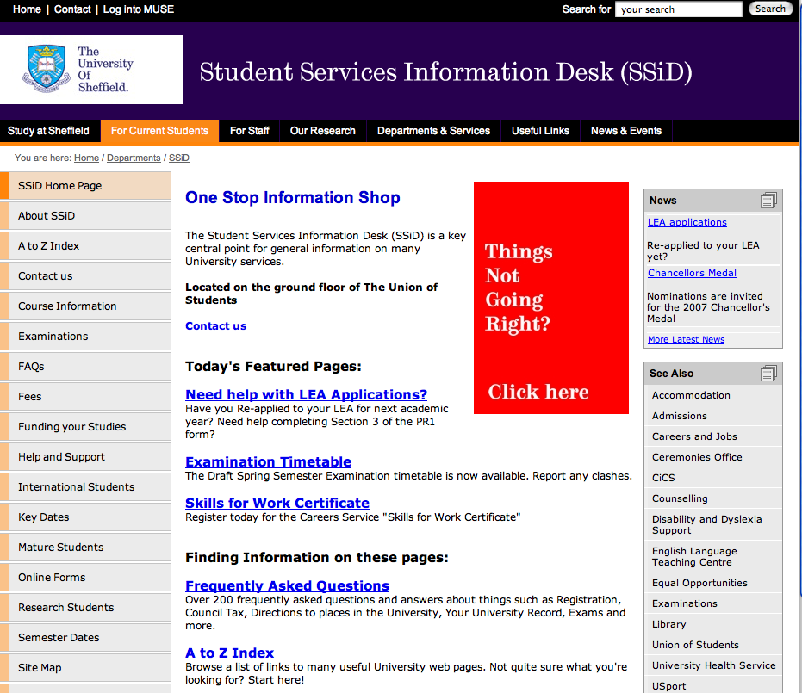Open Site Map in sidebar

point(85,668)
